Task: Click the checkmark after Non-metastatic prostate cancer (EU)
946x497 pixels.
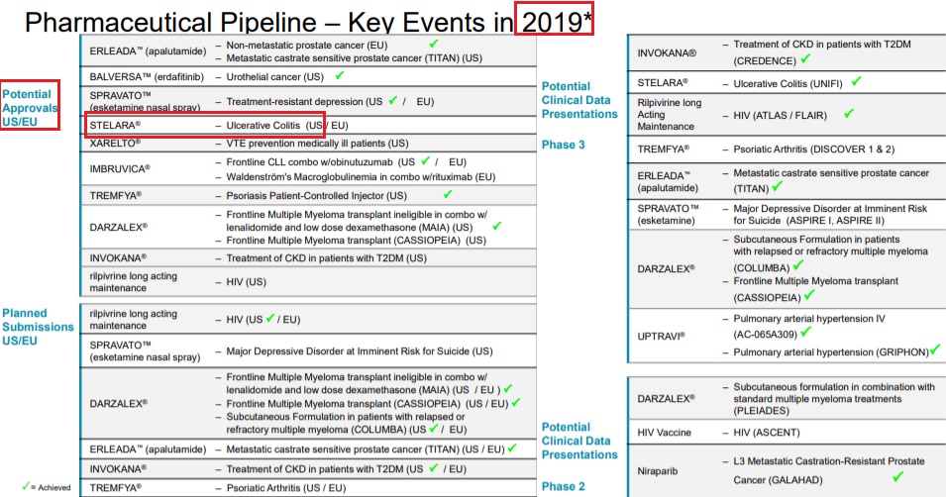Action: [x=434, y=44]
